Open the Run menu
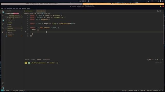The width and height of the screenshot is (165, 92). pos(20,8)
